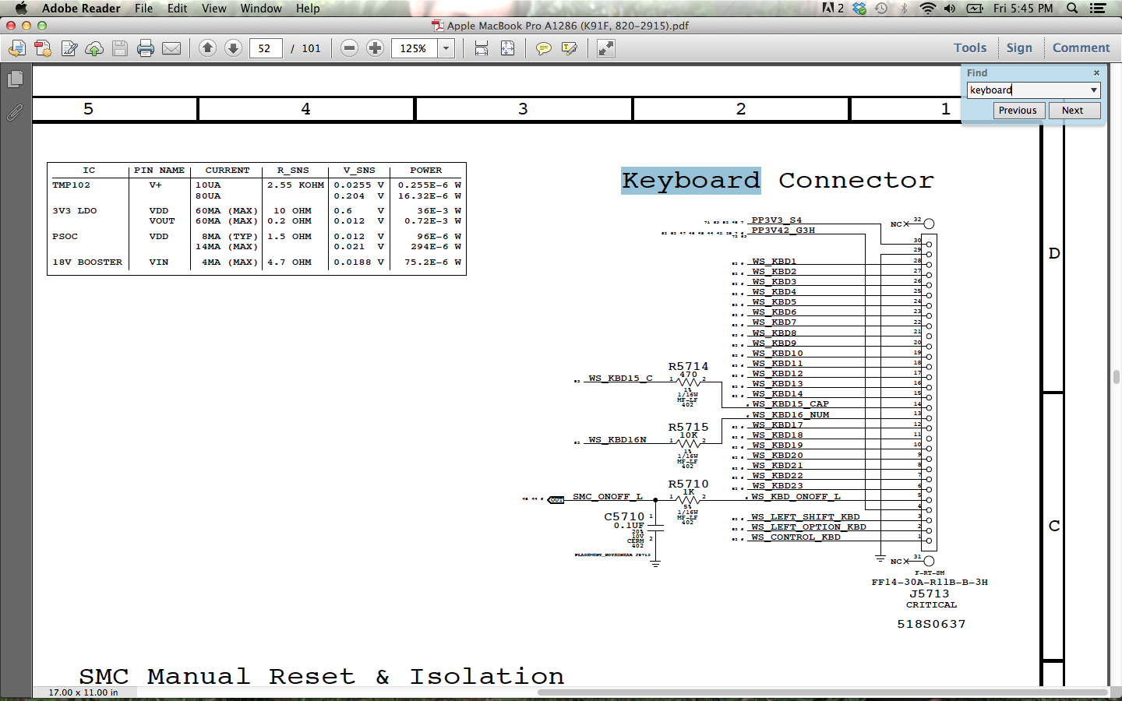Click the zoom percentage field 125%
The image size is (1122, 701).
click(415, 48)
